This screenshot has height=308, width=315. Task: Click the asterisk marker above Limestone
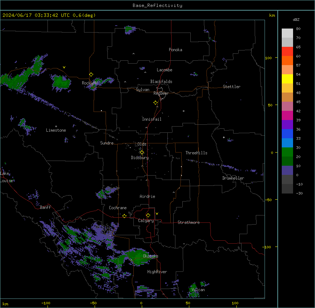[56, 127]
